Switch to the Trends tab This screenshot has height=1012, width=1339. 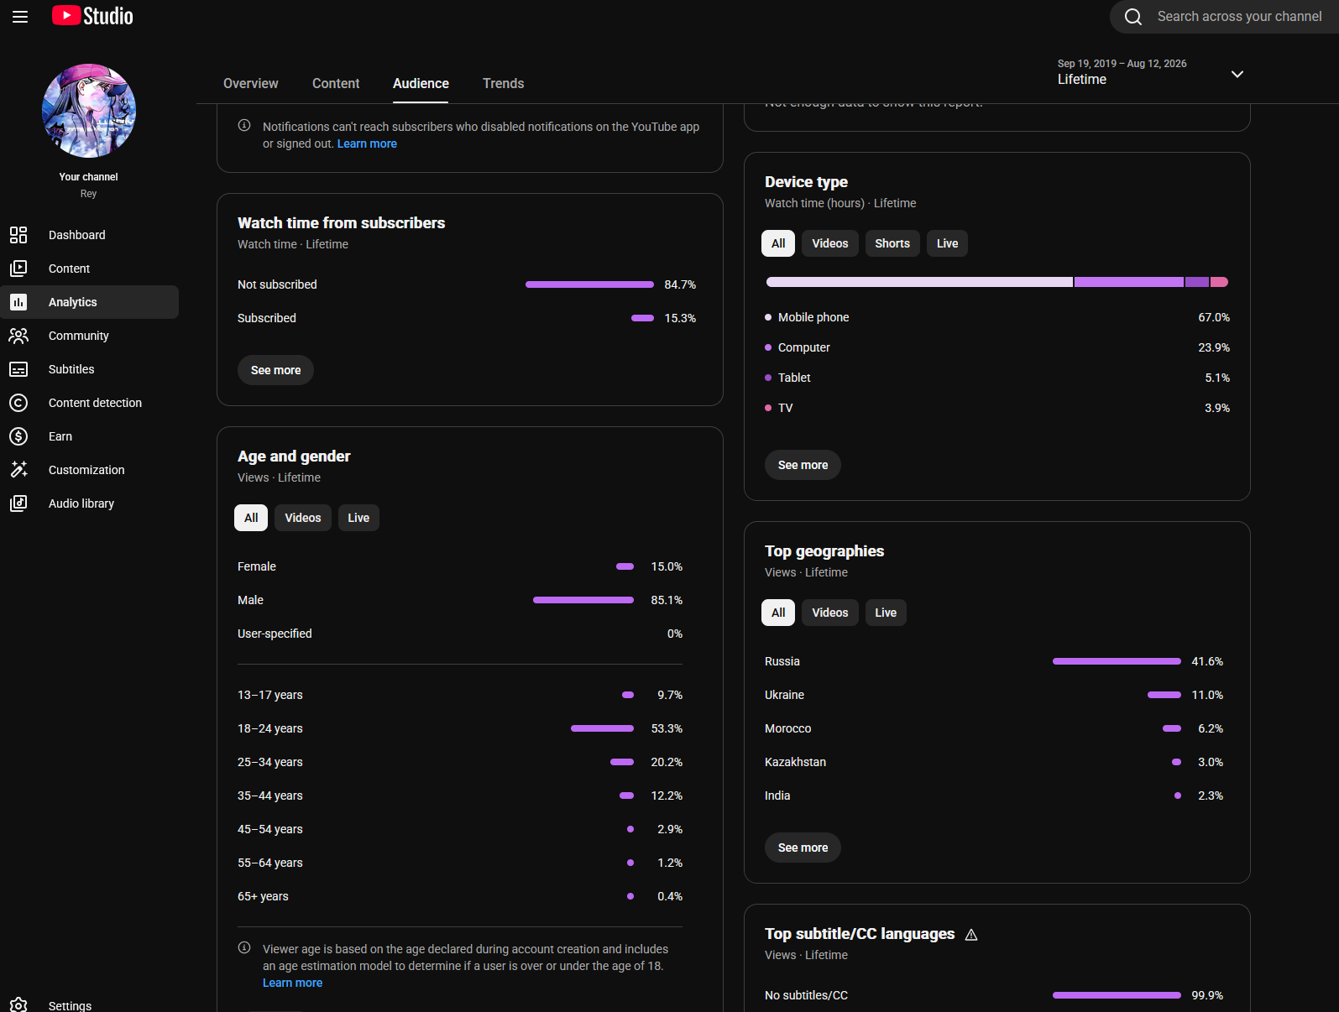[504, 84]
